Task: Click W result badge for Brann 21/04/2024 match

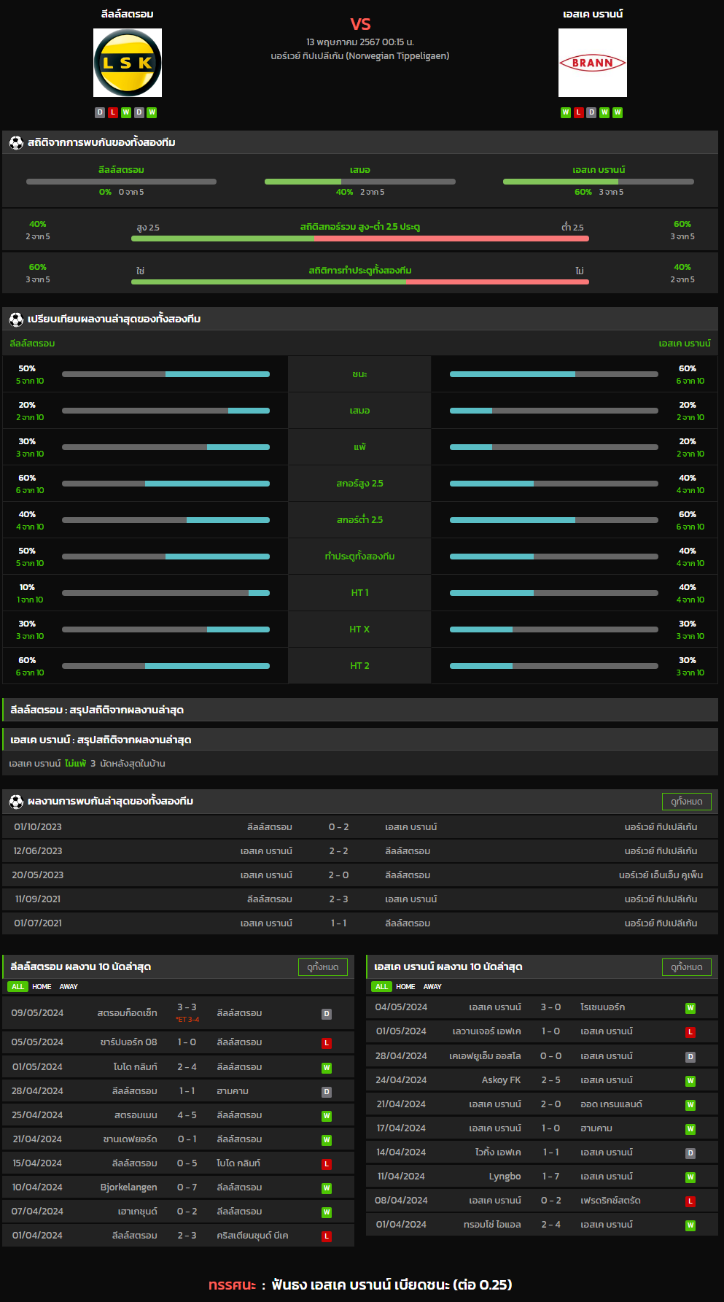Action: (690, 1105)
